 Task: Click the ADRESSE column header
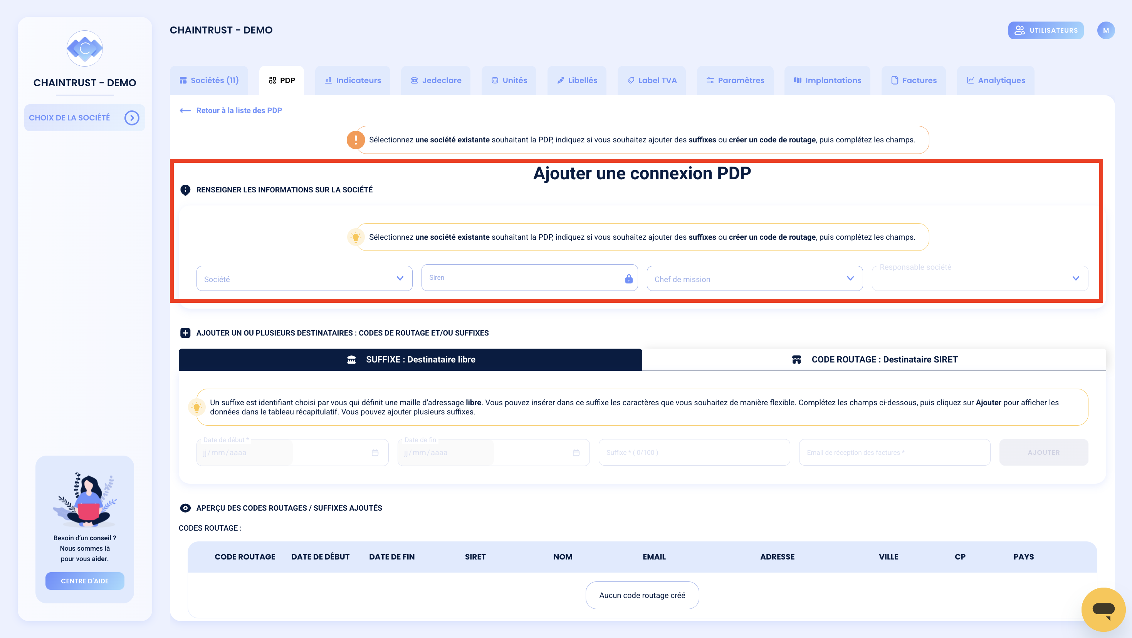[x=778, y=557]
